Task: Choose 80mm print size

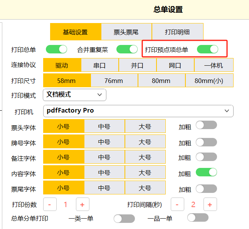Action: (161, 80)
